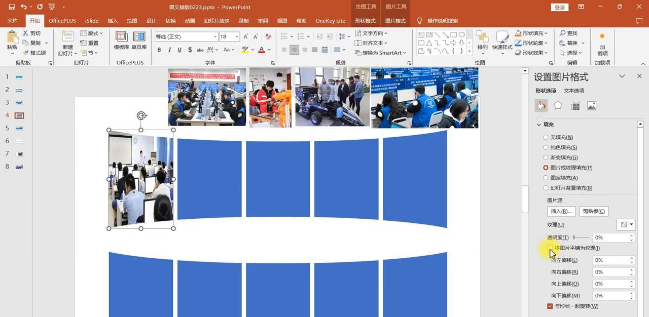Open Effects pentagon tab in format pane
649x317 pixels.
(558, 105)
